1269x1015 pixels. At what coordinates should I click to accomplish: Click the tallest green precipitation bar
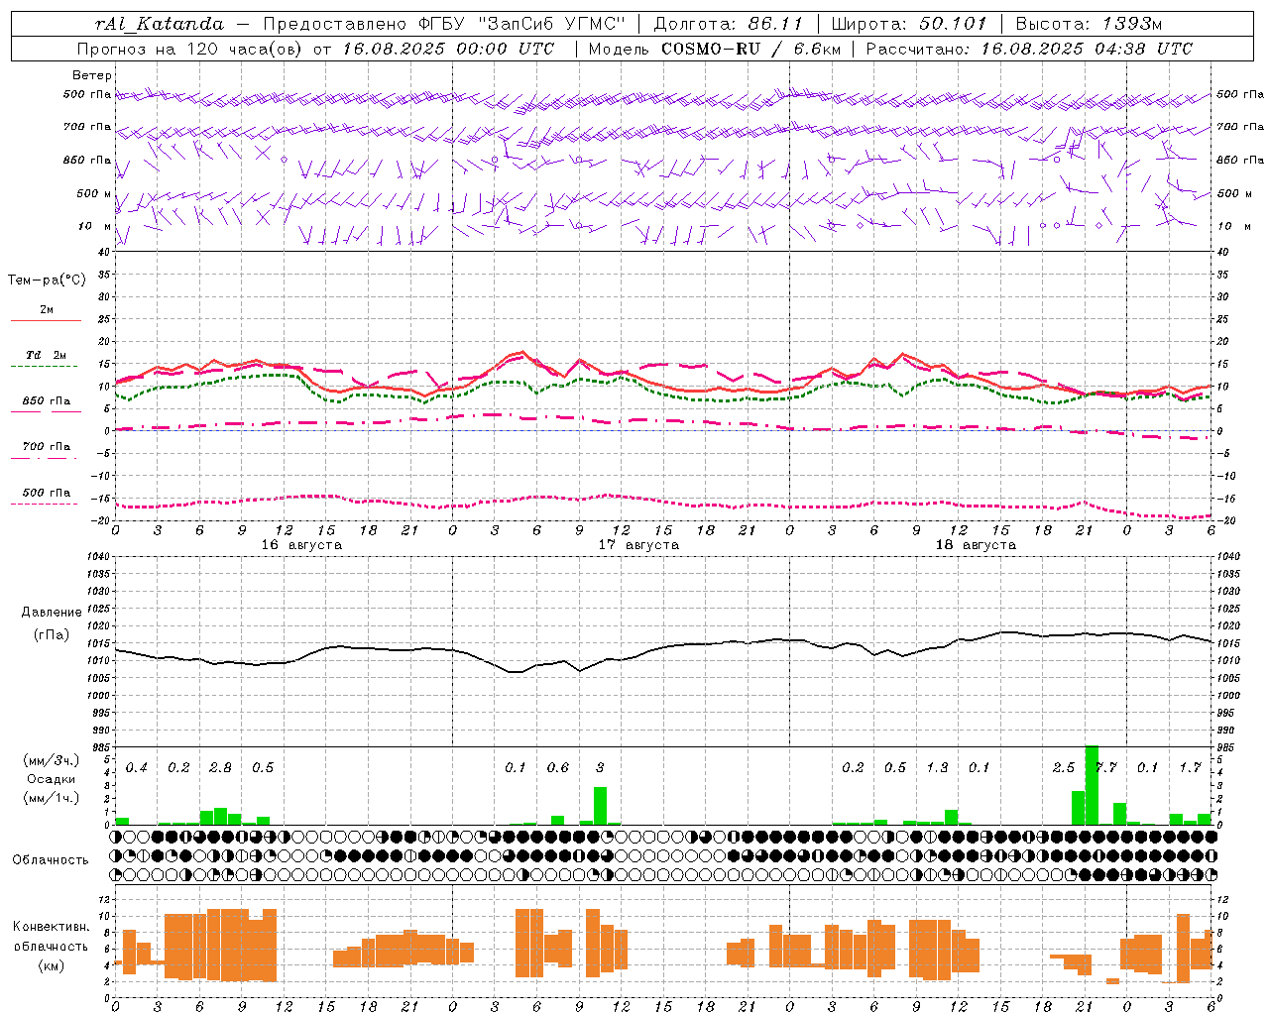coord(1092,785)
